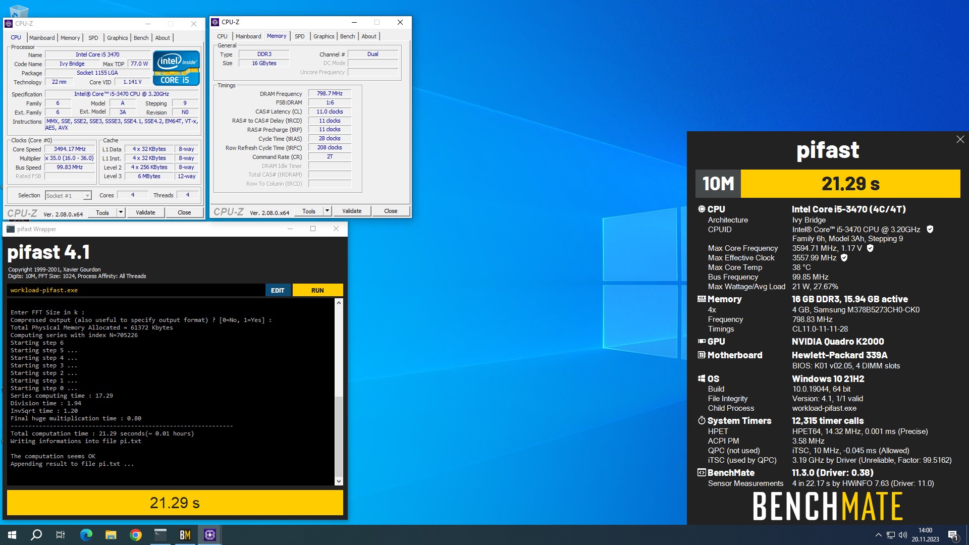Viewport: 969px width, 545px height.
Task: Open notification center icon
Action: 953,535
